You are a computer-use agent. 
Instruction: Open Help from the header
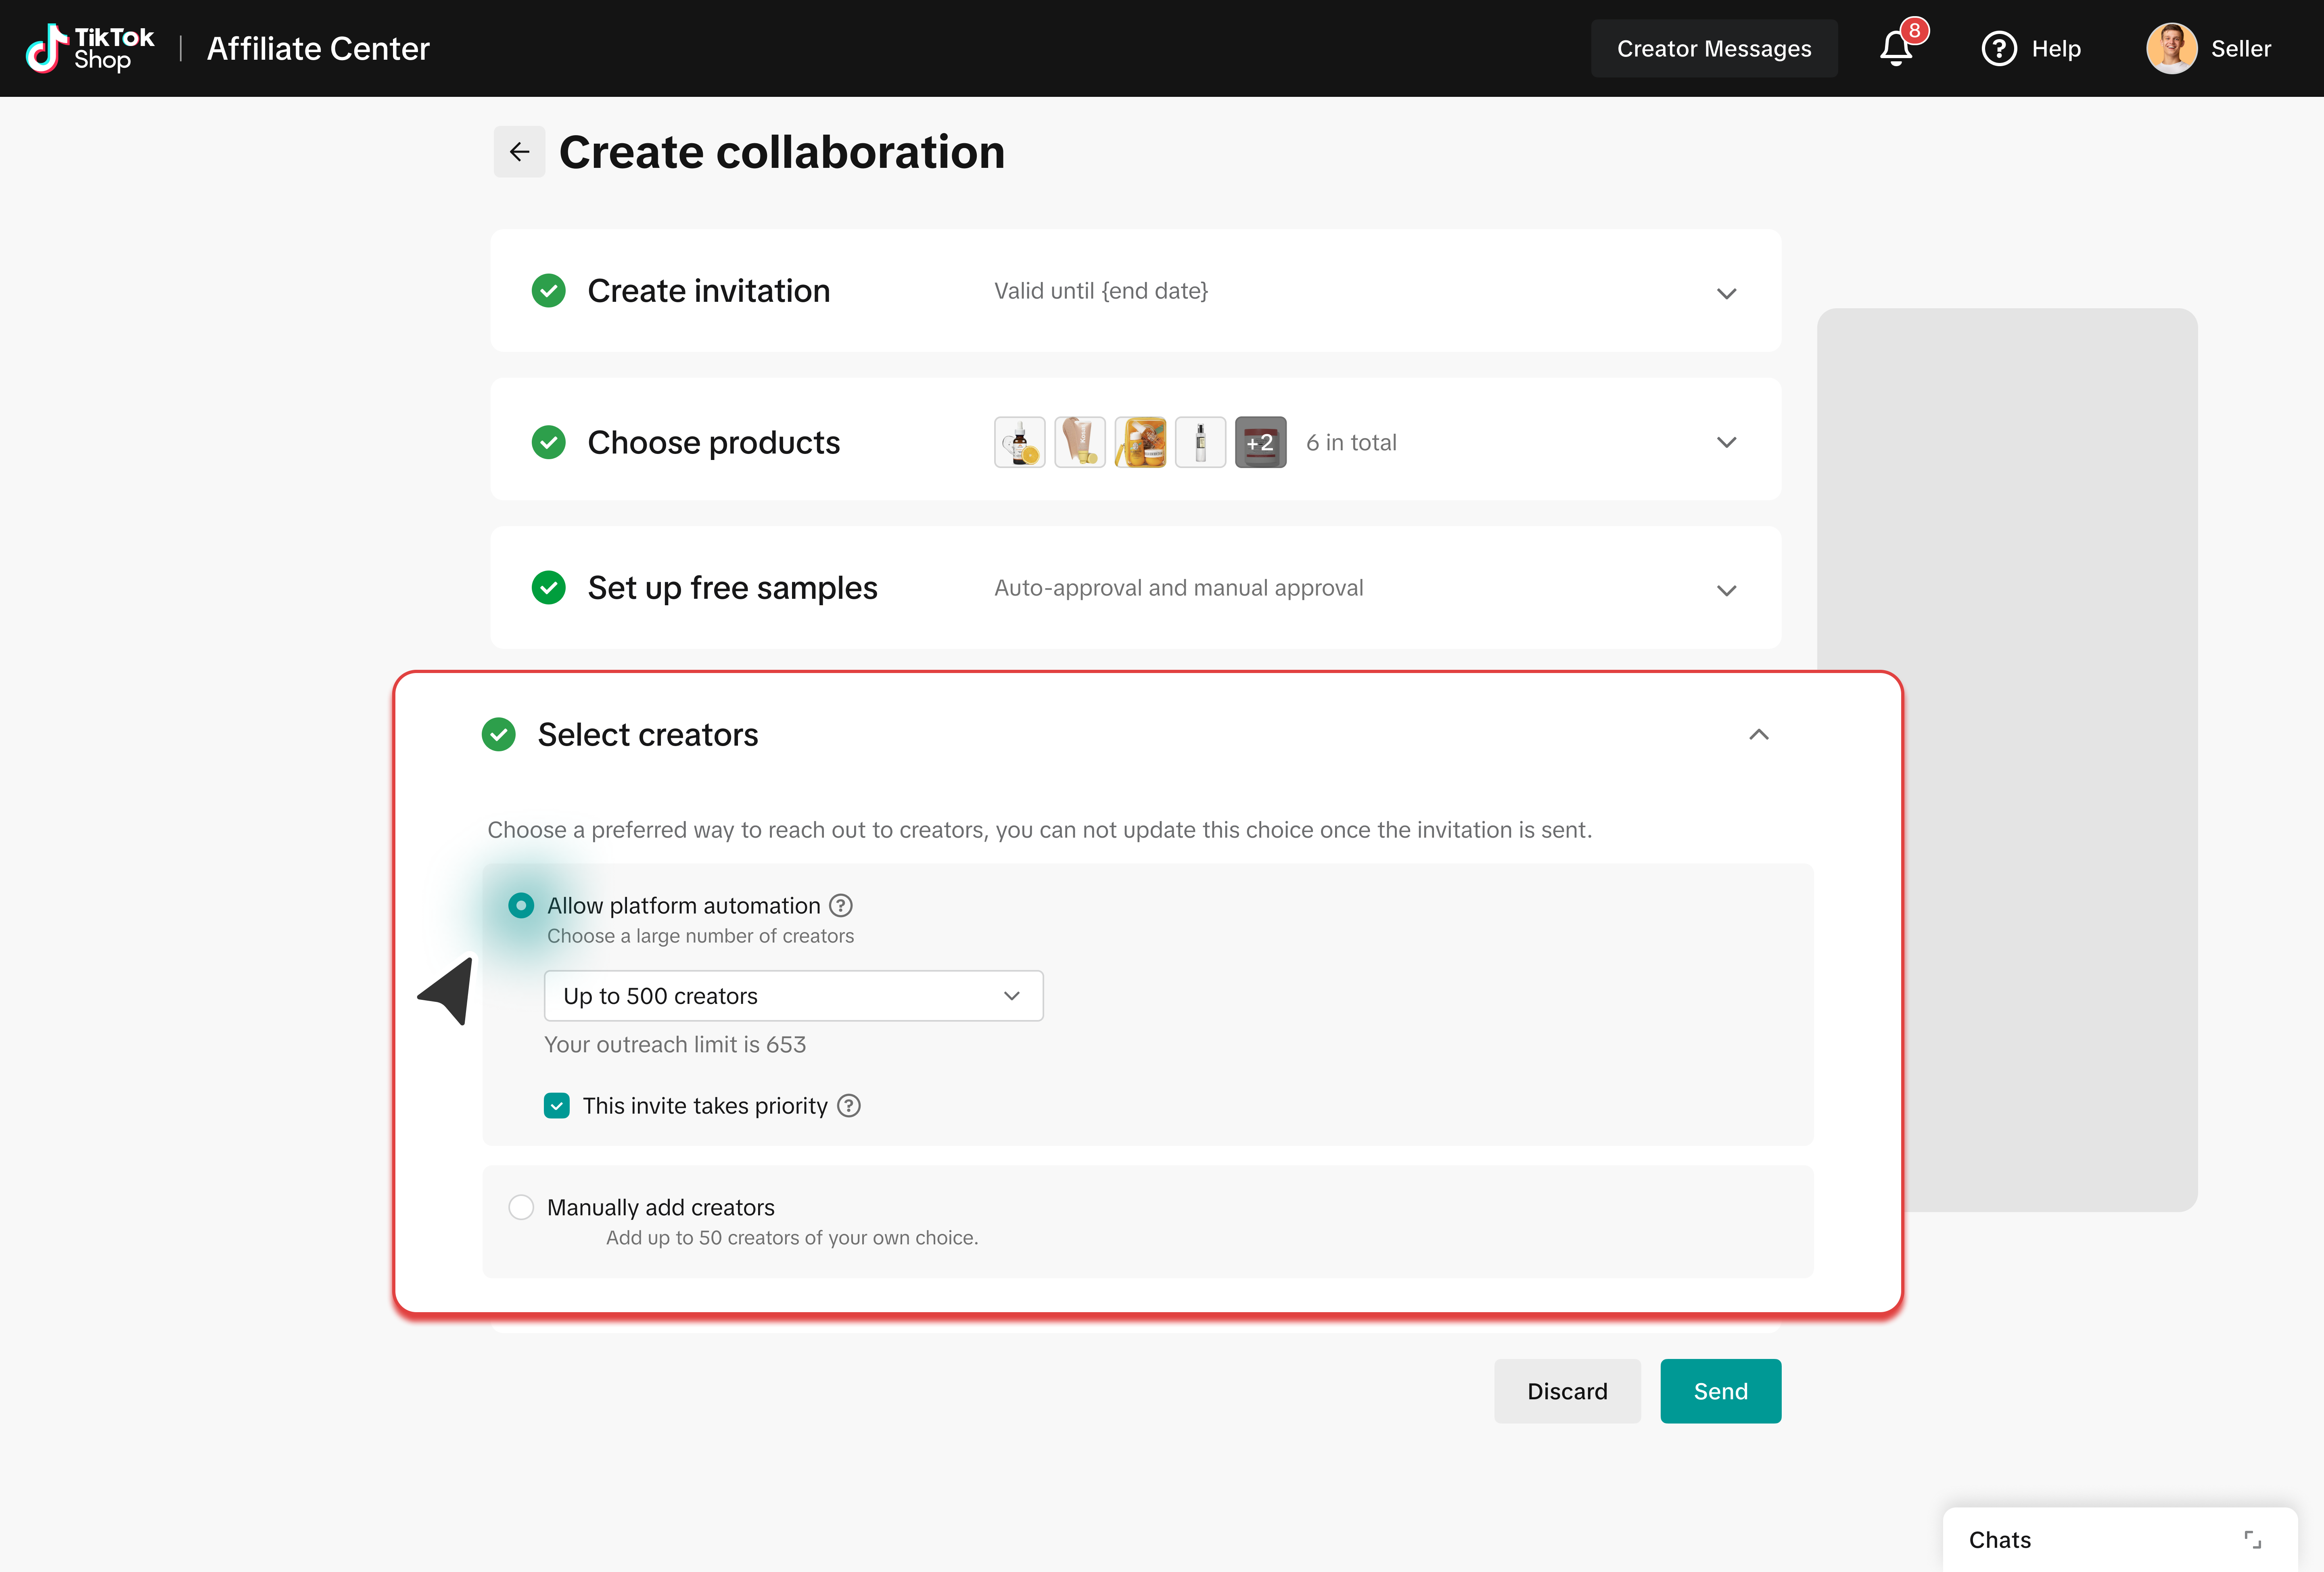2031,48
